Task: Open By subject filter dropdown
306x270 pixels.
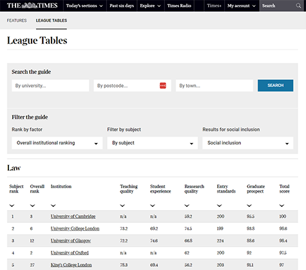Action: coord(153,143)
